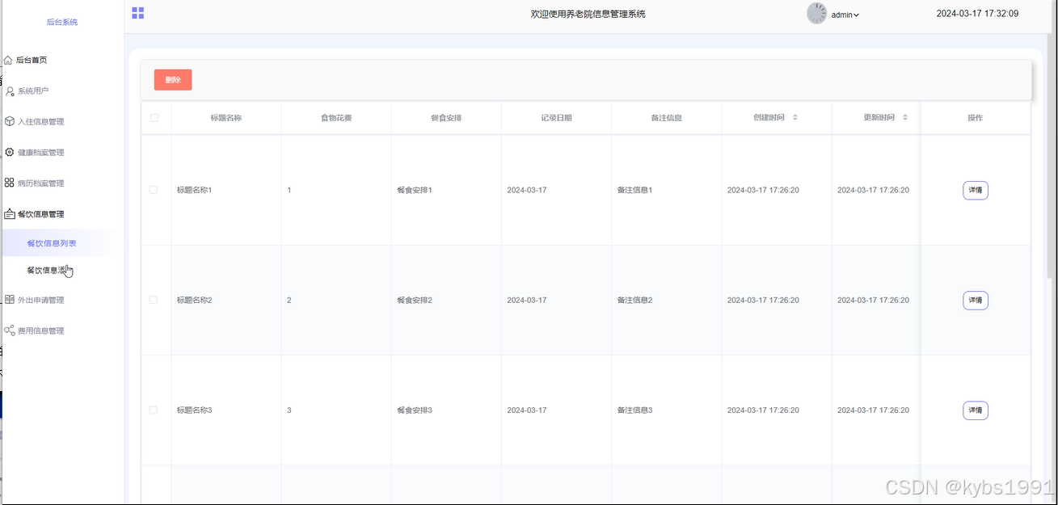
Task: Click the admin avatar image
Action: tap(816, 14)
